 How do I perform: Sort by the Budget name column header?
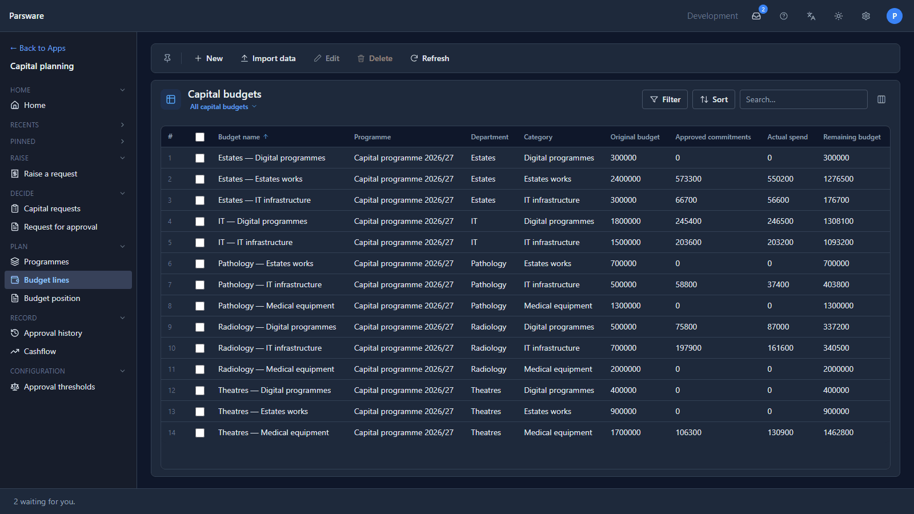243,137
